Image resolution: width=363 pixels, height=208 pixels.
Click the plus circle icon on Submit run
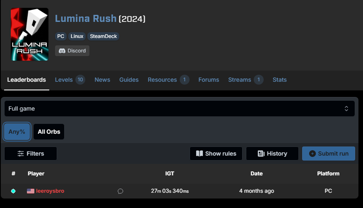313,154
